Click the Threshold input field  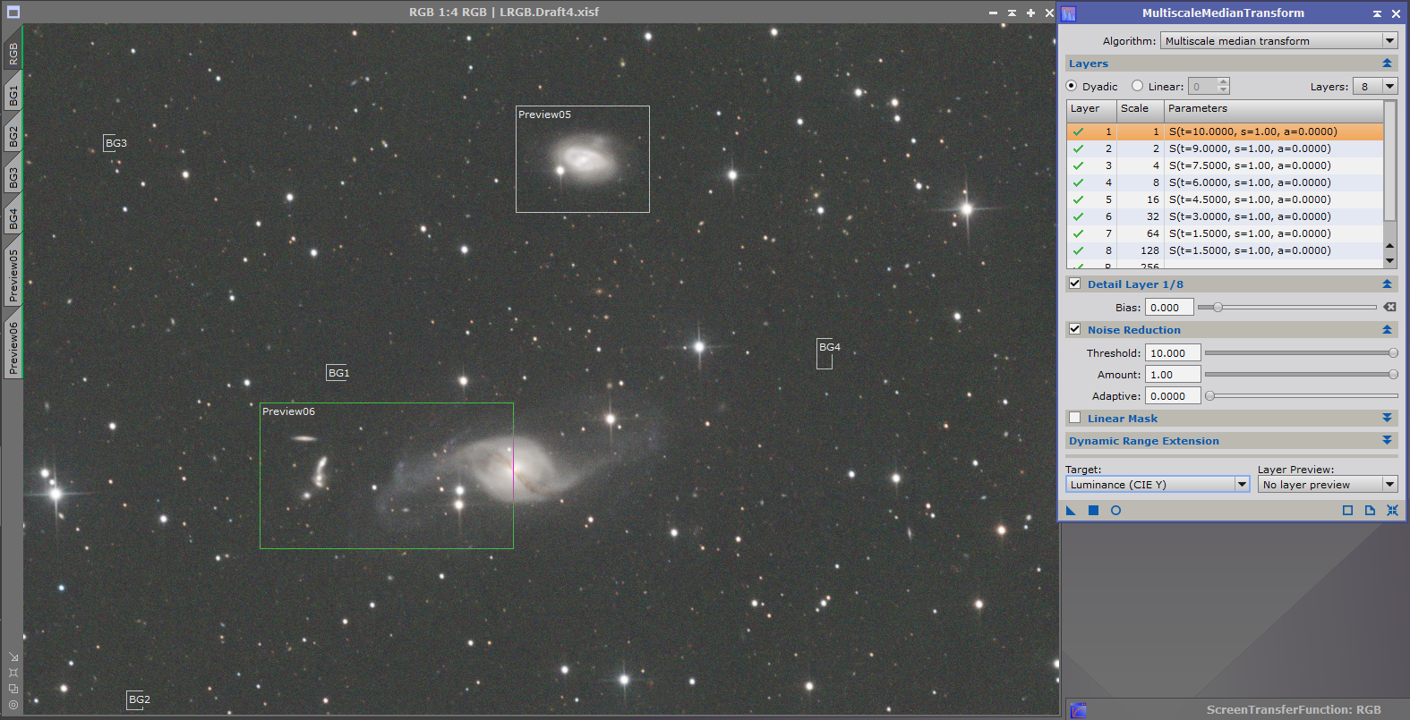tap(1172, 353)
